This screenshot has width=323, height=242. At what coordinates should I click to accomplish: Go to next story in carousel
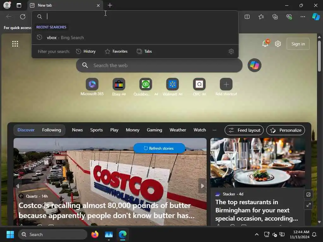click(202, 186)
